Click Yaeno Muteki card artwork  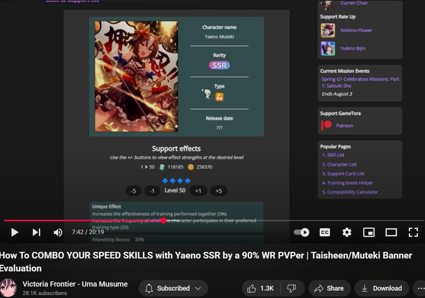(x=137, y=76)
